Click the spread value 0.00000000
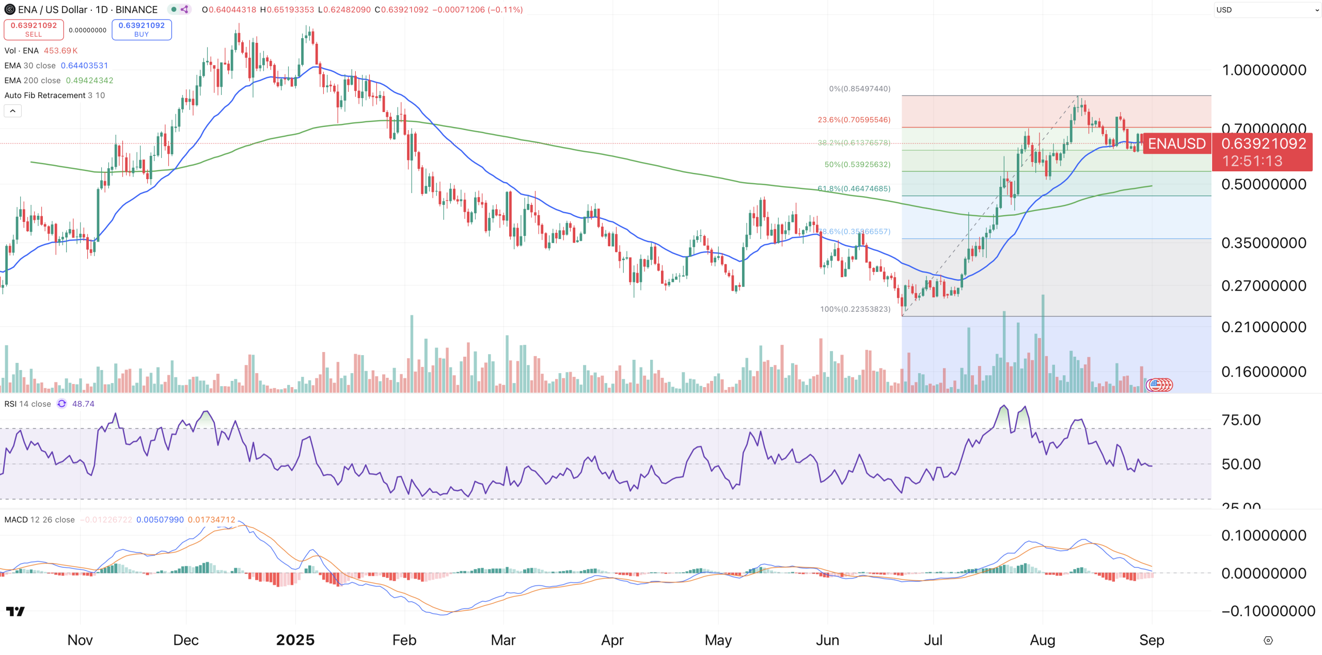Screen dimensions: 1322x655 pyautogui.click(x=88, y=30)
